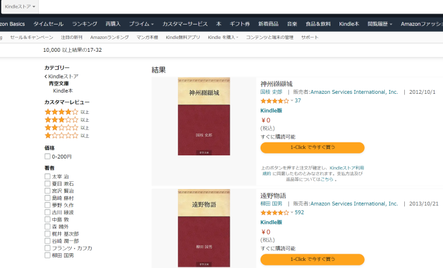
Task: Open Kindle本 in the top navigation bar
Action: tap(349, 24)
